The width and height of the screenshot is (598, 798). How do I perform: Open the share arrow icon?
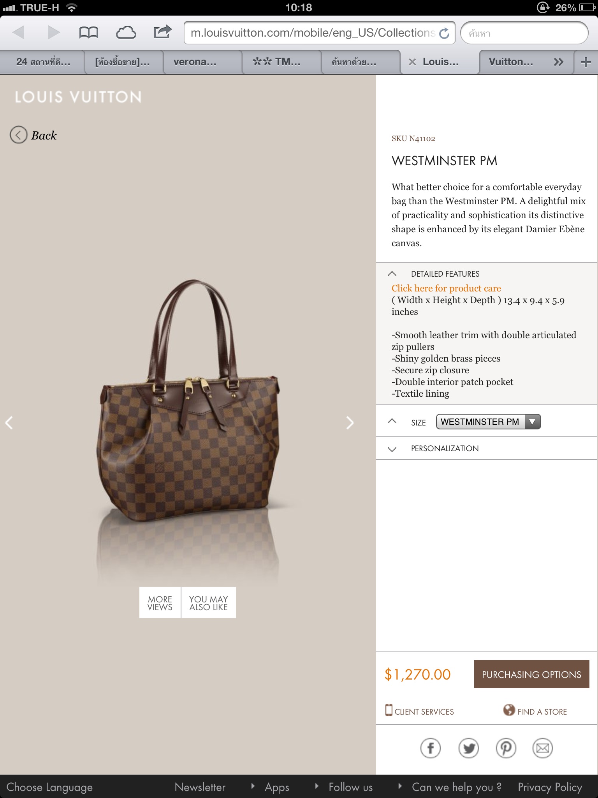162,32
